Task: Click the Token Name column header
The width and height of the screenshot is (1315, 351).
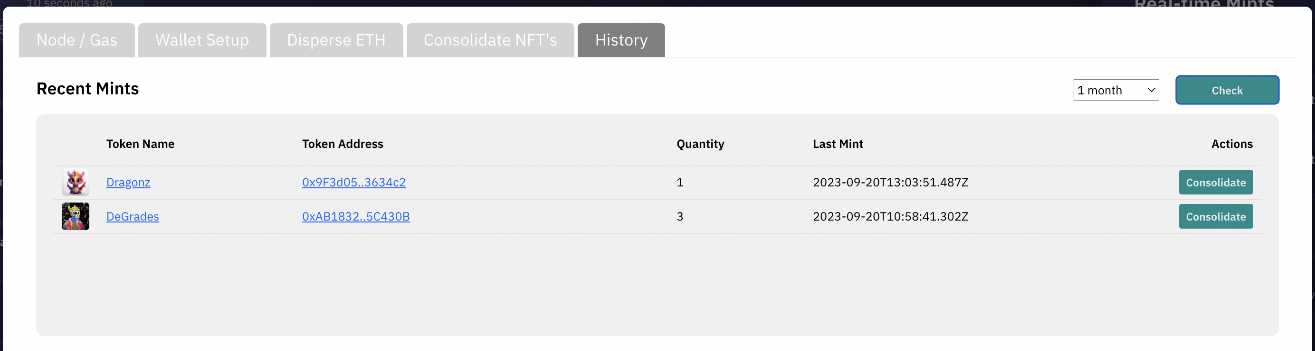Action: [x=140, y=144]
